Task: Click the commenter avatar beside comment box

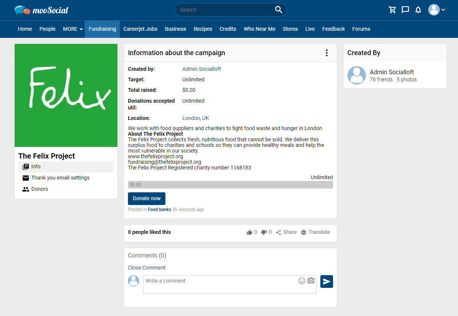Action: tap(134, 281)
